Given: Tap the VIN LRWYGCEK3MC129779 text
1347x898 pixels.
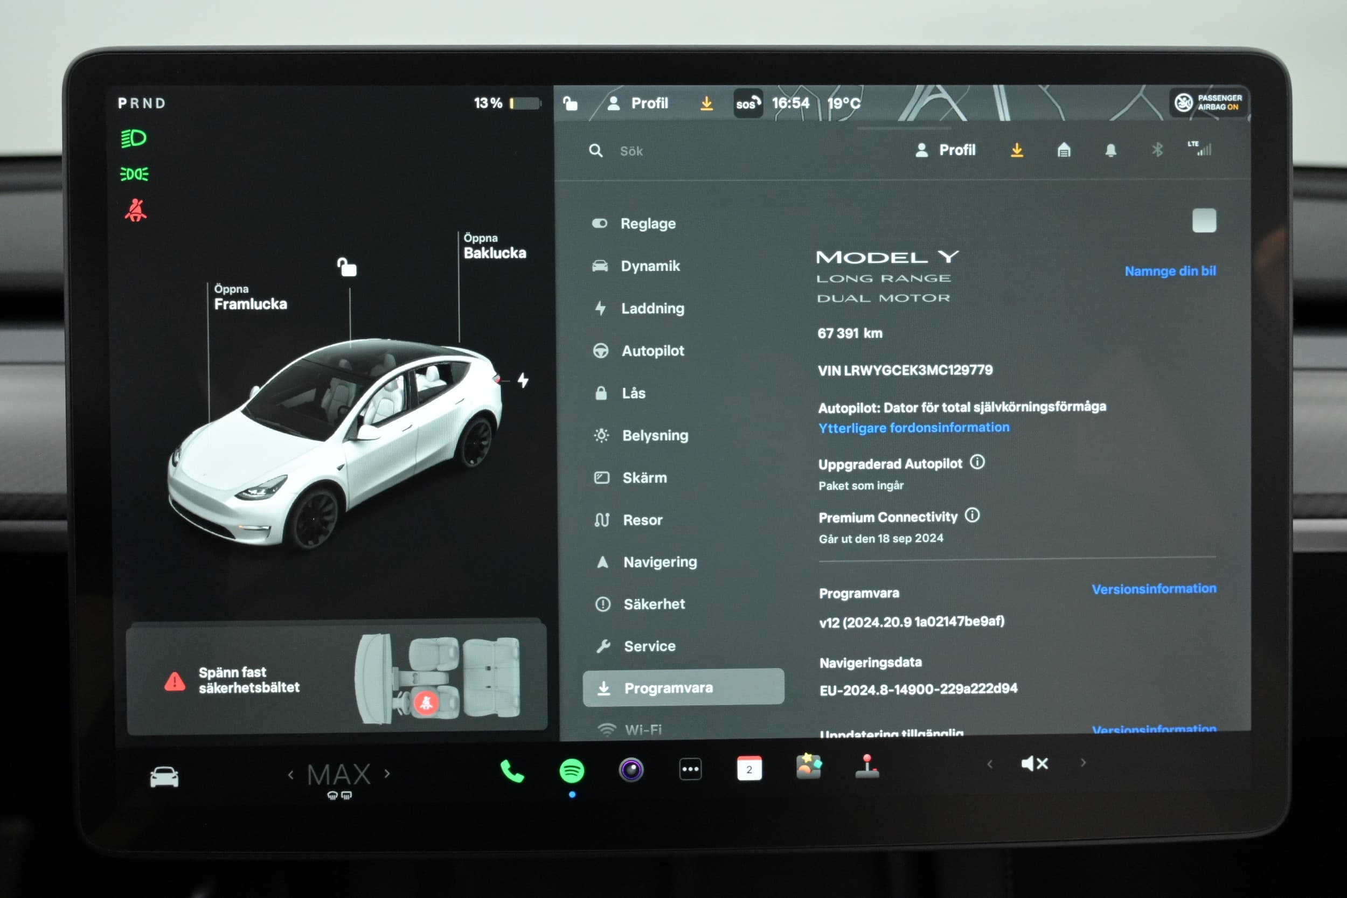Looking at the screenshot, I should [x=905, y=370].
